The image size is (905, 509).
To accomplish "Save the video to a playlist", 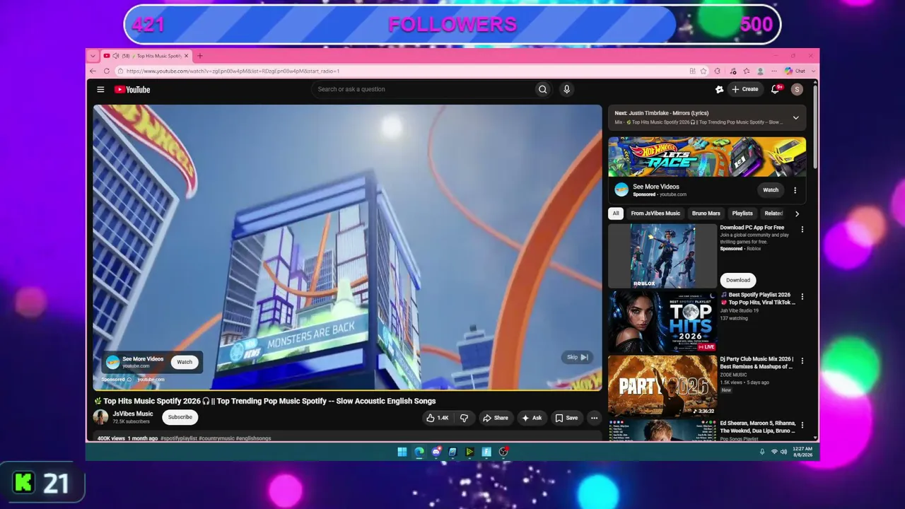I will click(566, 418).
